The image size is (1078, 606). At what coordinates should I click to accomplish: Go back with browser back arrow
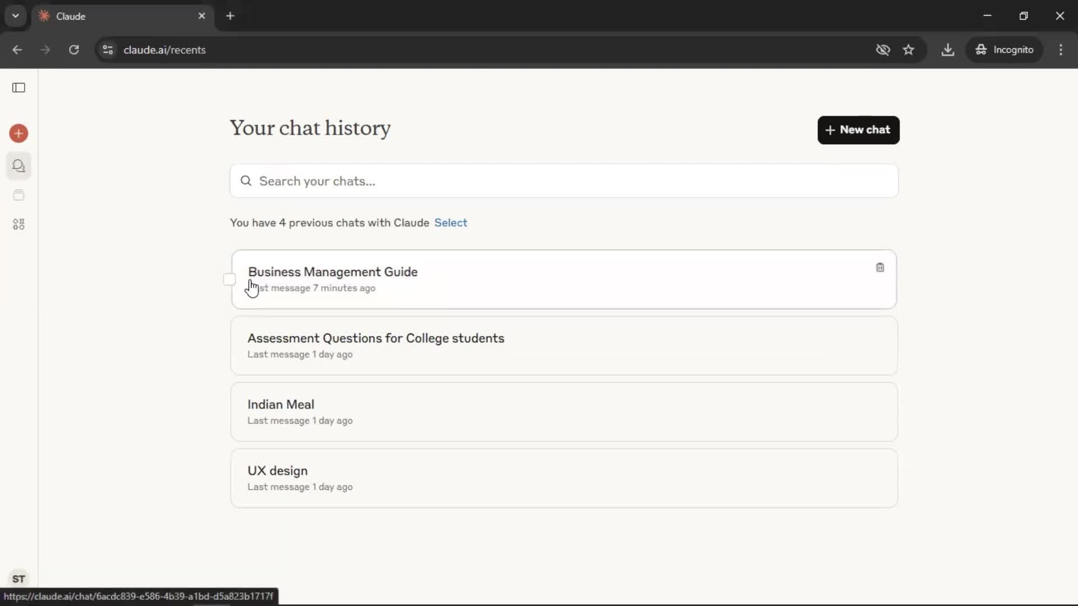click(x=17, y=50)
